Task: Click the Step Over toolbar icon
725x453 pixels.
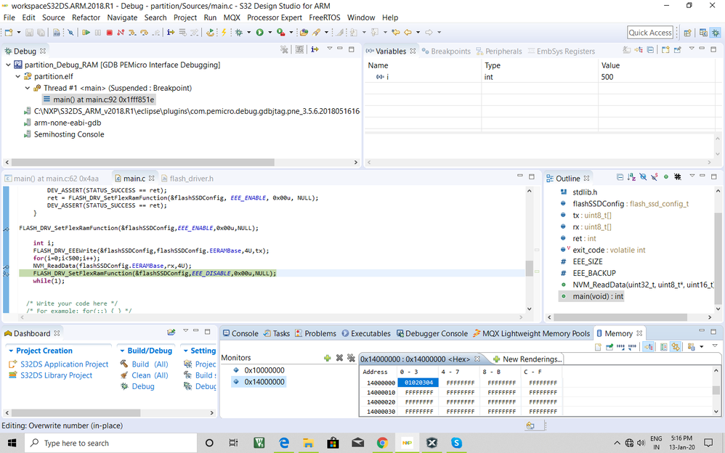Action: [144, 32]
